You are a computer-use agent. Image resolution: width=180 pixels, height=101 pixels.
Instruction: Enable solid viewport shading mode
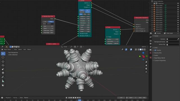point(140,49)
